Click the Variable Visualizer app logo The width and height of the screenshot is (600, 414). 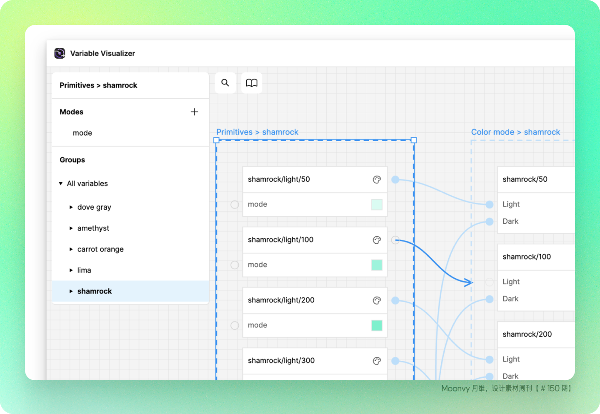60,53
